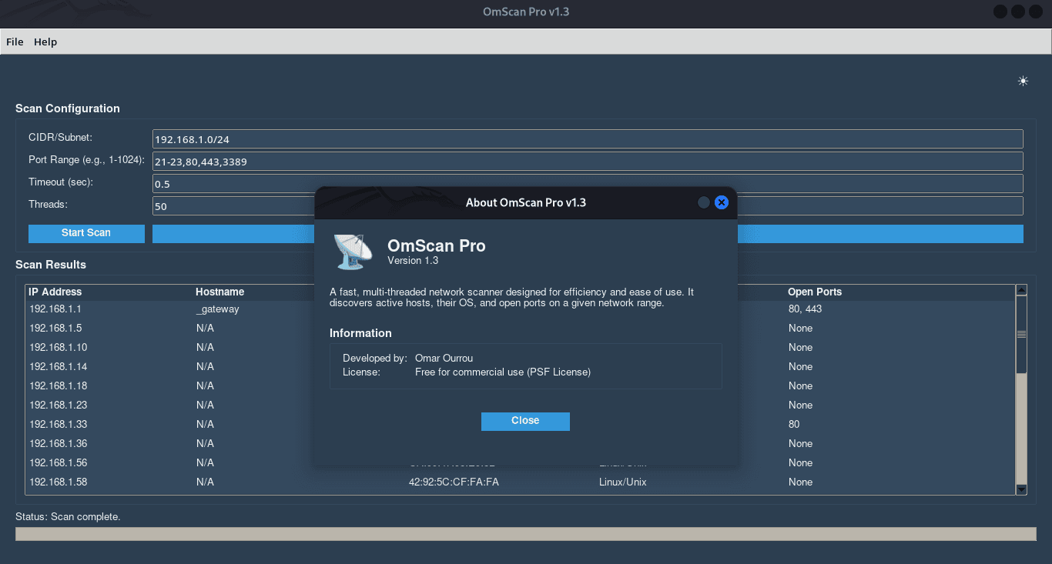
Task: Click the bottom scan progress bar
Action: [525, 534]
